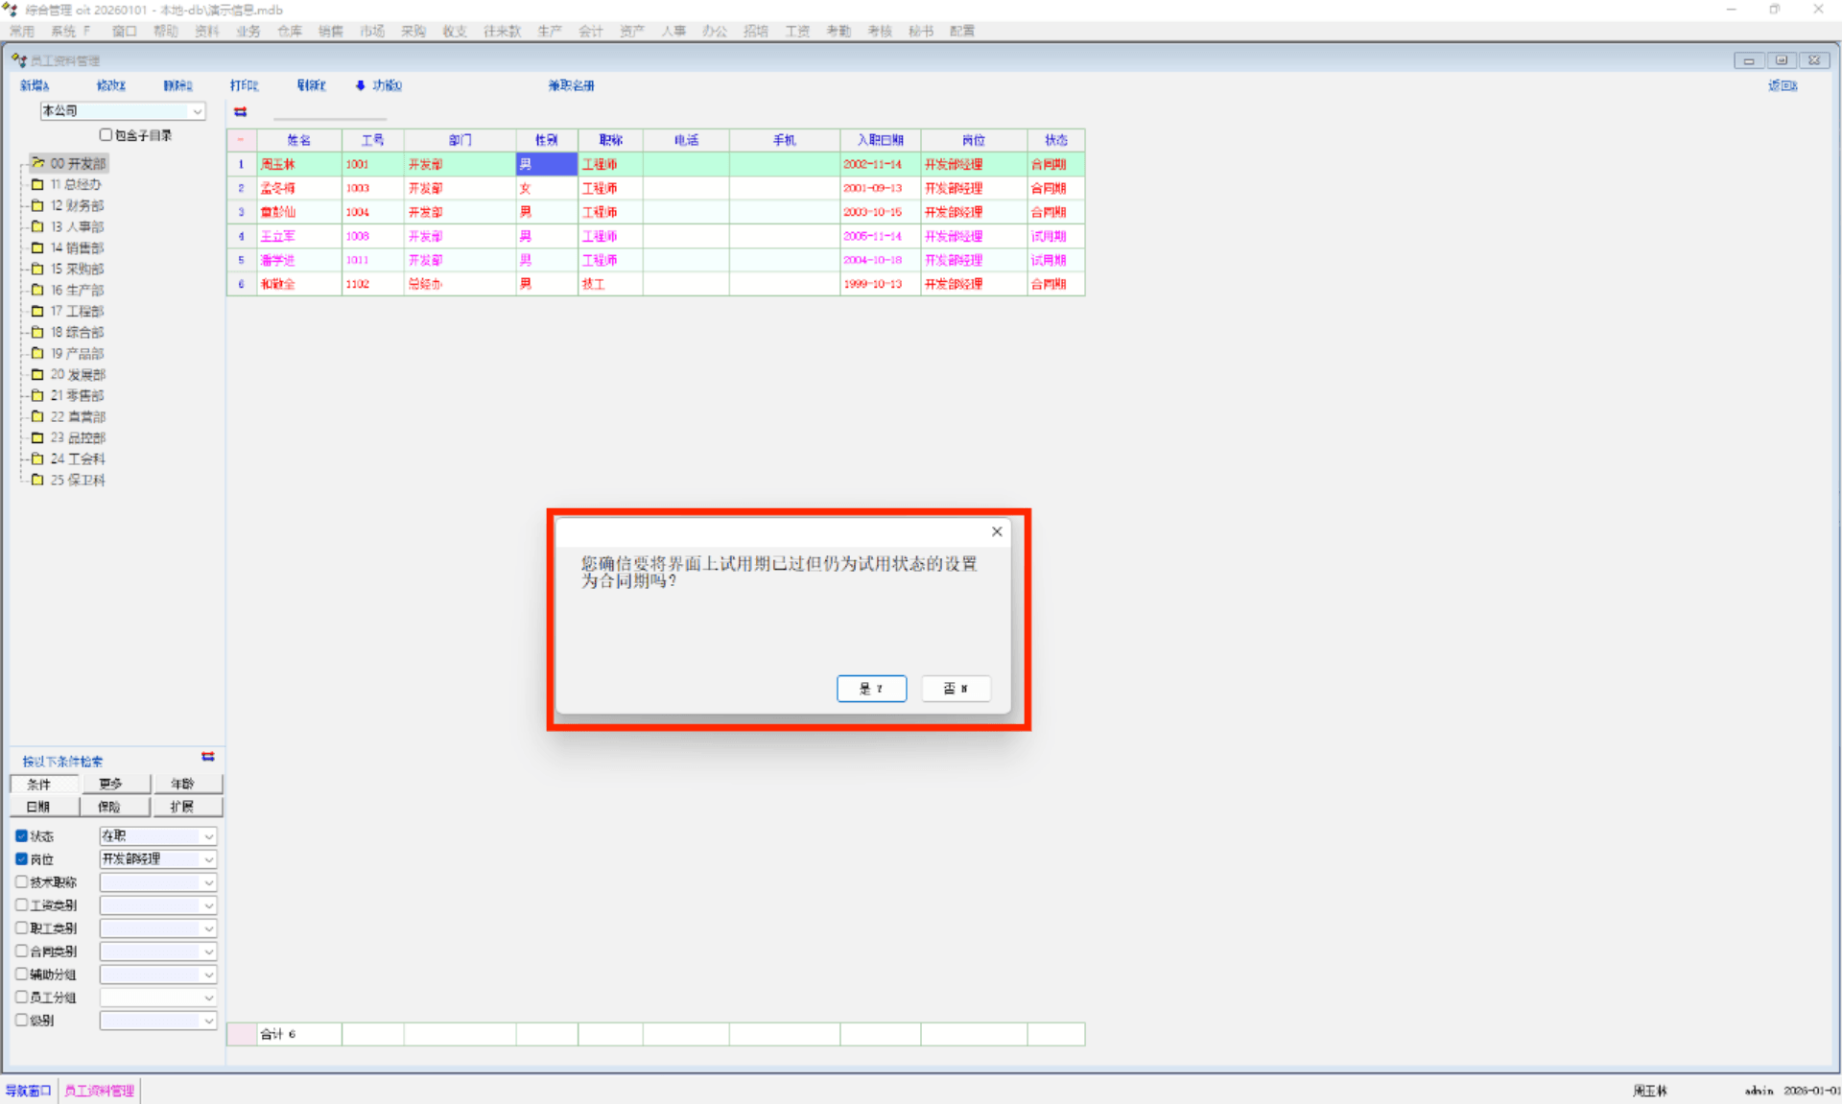Check the 技术职称 filter checkbox
This screenshot has height=1104, width=1842.
tap(21, 881)
